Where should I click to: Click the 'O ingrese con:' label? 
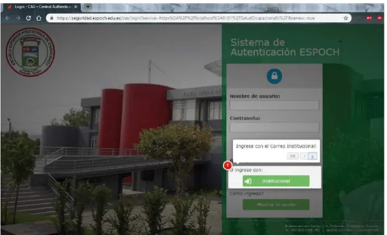pyautogui.click(x=246, y=170)
